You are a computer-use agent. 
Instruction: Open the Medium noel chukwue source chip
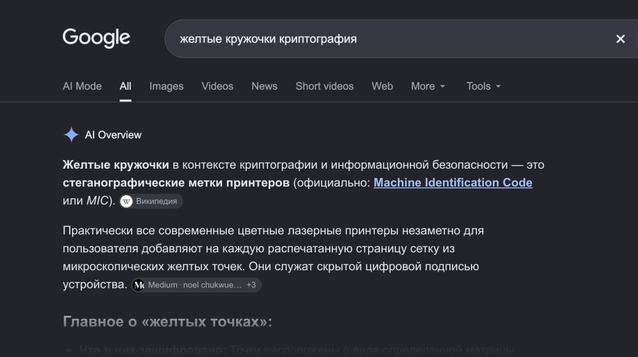[x=196, y=285]
